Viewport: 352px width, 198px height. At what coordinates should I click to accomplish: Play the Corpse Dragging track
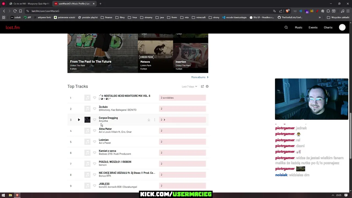(79, 120)
